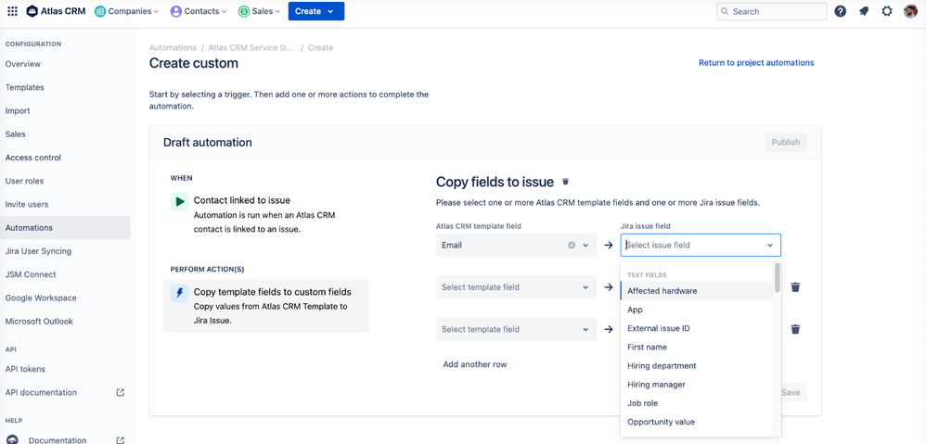
Task: Open User roles in the sidebar
Action: click(x=65, y=181)
